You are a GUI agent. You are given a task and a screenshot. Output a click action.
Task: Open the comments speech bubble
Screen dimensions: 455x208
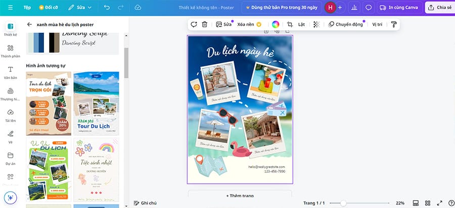[369, 8]
